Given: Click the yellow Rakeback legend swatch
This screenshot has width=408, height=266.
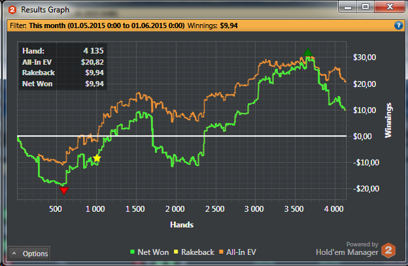Looking at the screenshot, I should click(x=176, y=252).
